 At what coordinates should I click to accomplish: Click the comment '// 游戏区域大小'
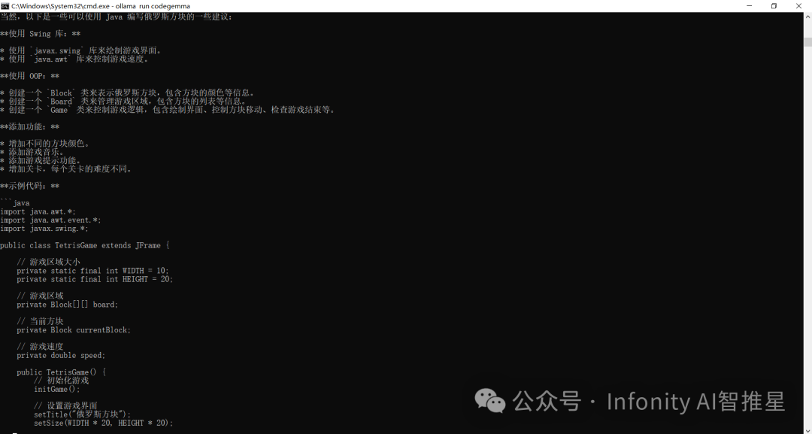(48, 262)
